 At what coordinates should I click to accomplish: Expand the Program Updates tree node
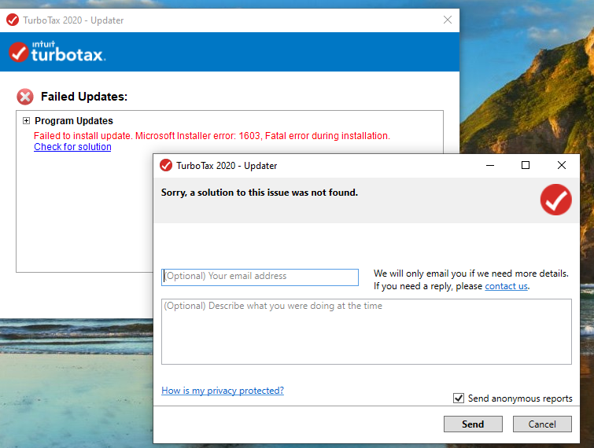tap(26, 121)
